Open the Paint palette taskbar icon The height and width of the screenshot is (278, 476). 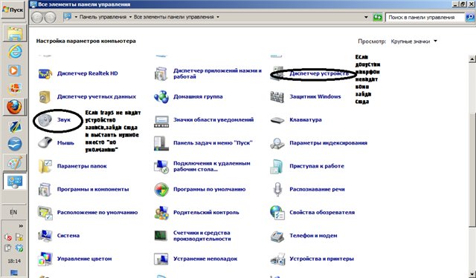click(14, 163)
